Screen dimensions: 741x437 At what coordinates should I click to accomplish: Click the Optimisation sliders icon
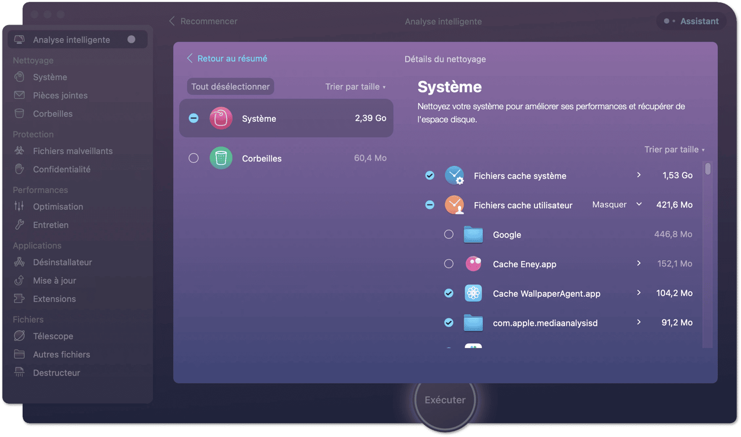coord(20,206)
